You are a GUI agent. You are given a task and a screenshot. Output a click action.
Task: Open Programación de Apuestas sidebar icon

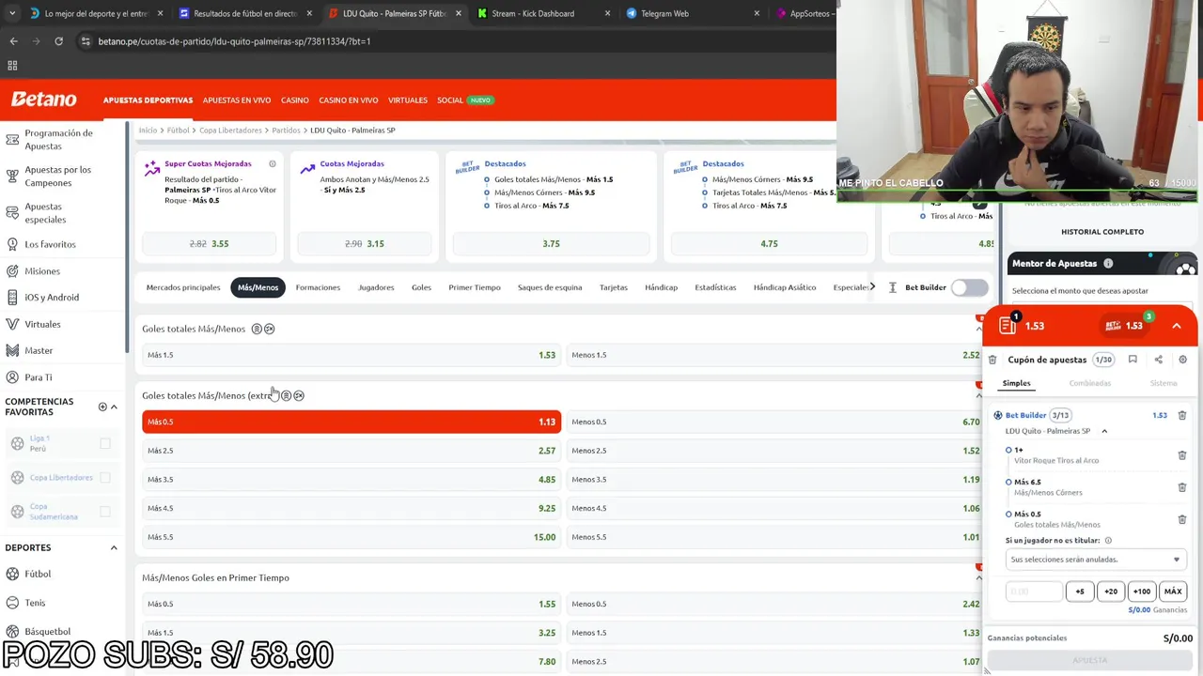pos(12,140)
